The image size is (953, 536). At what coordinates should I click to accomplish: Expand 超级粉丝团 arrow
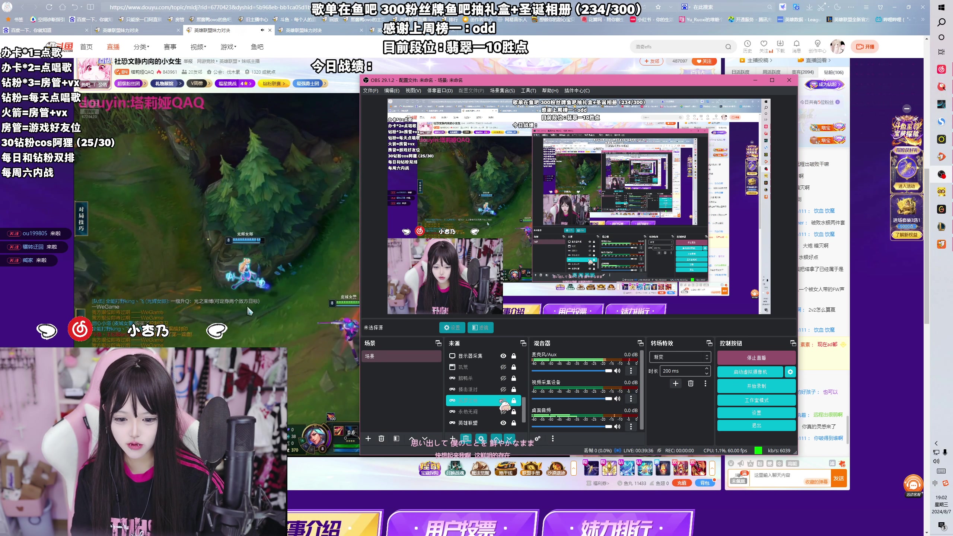pyautogui.click(x=145, y=83)
